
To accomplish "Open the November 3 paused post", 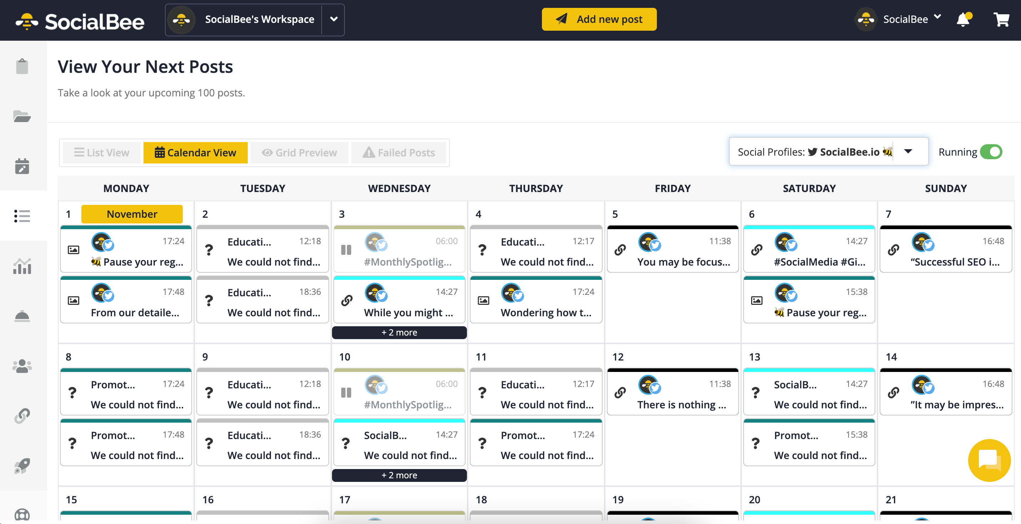I will point(399,251).
